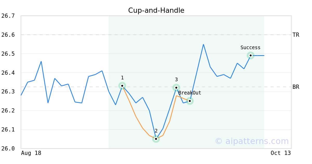312x164 pixels.
Task: Click the 26.7 price axis label
Action: click(8, 16)
